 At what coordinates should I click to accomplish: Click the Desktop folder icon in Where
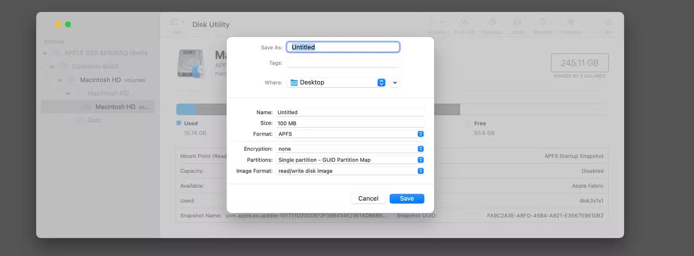tap(294, 83)
